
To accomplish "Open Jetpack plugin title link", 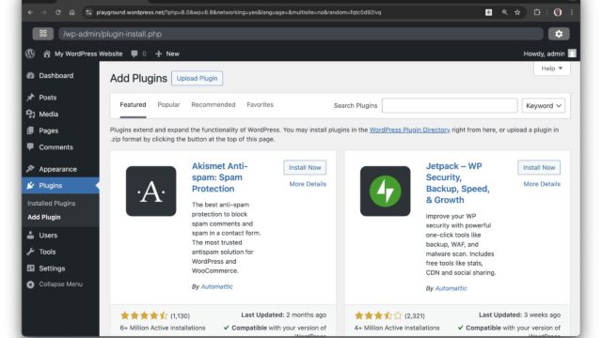I will click(x=458, y=183).
